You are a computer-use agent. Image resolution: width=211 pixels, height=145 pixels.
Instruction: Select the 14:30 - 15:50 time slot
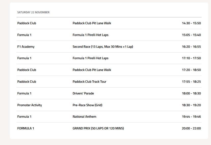point(191,23)
